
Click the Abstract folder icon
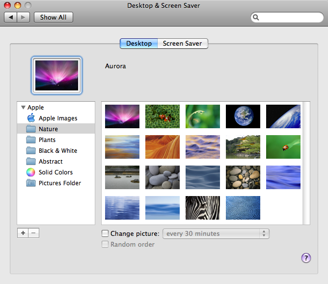click(x=31, y=161)
